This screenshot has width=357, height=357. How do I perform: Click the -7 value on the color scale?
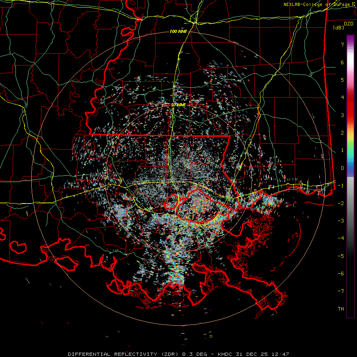point(341,291)
